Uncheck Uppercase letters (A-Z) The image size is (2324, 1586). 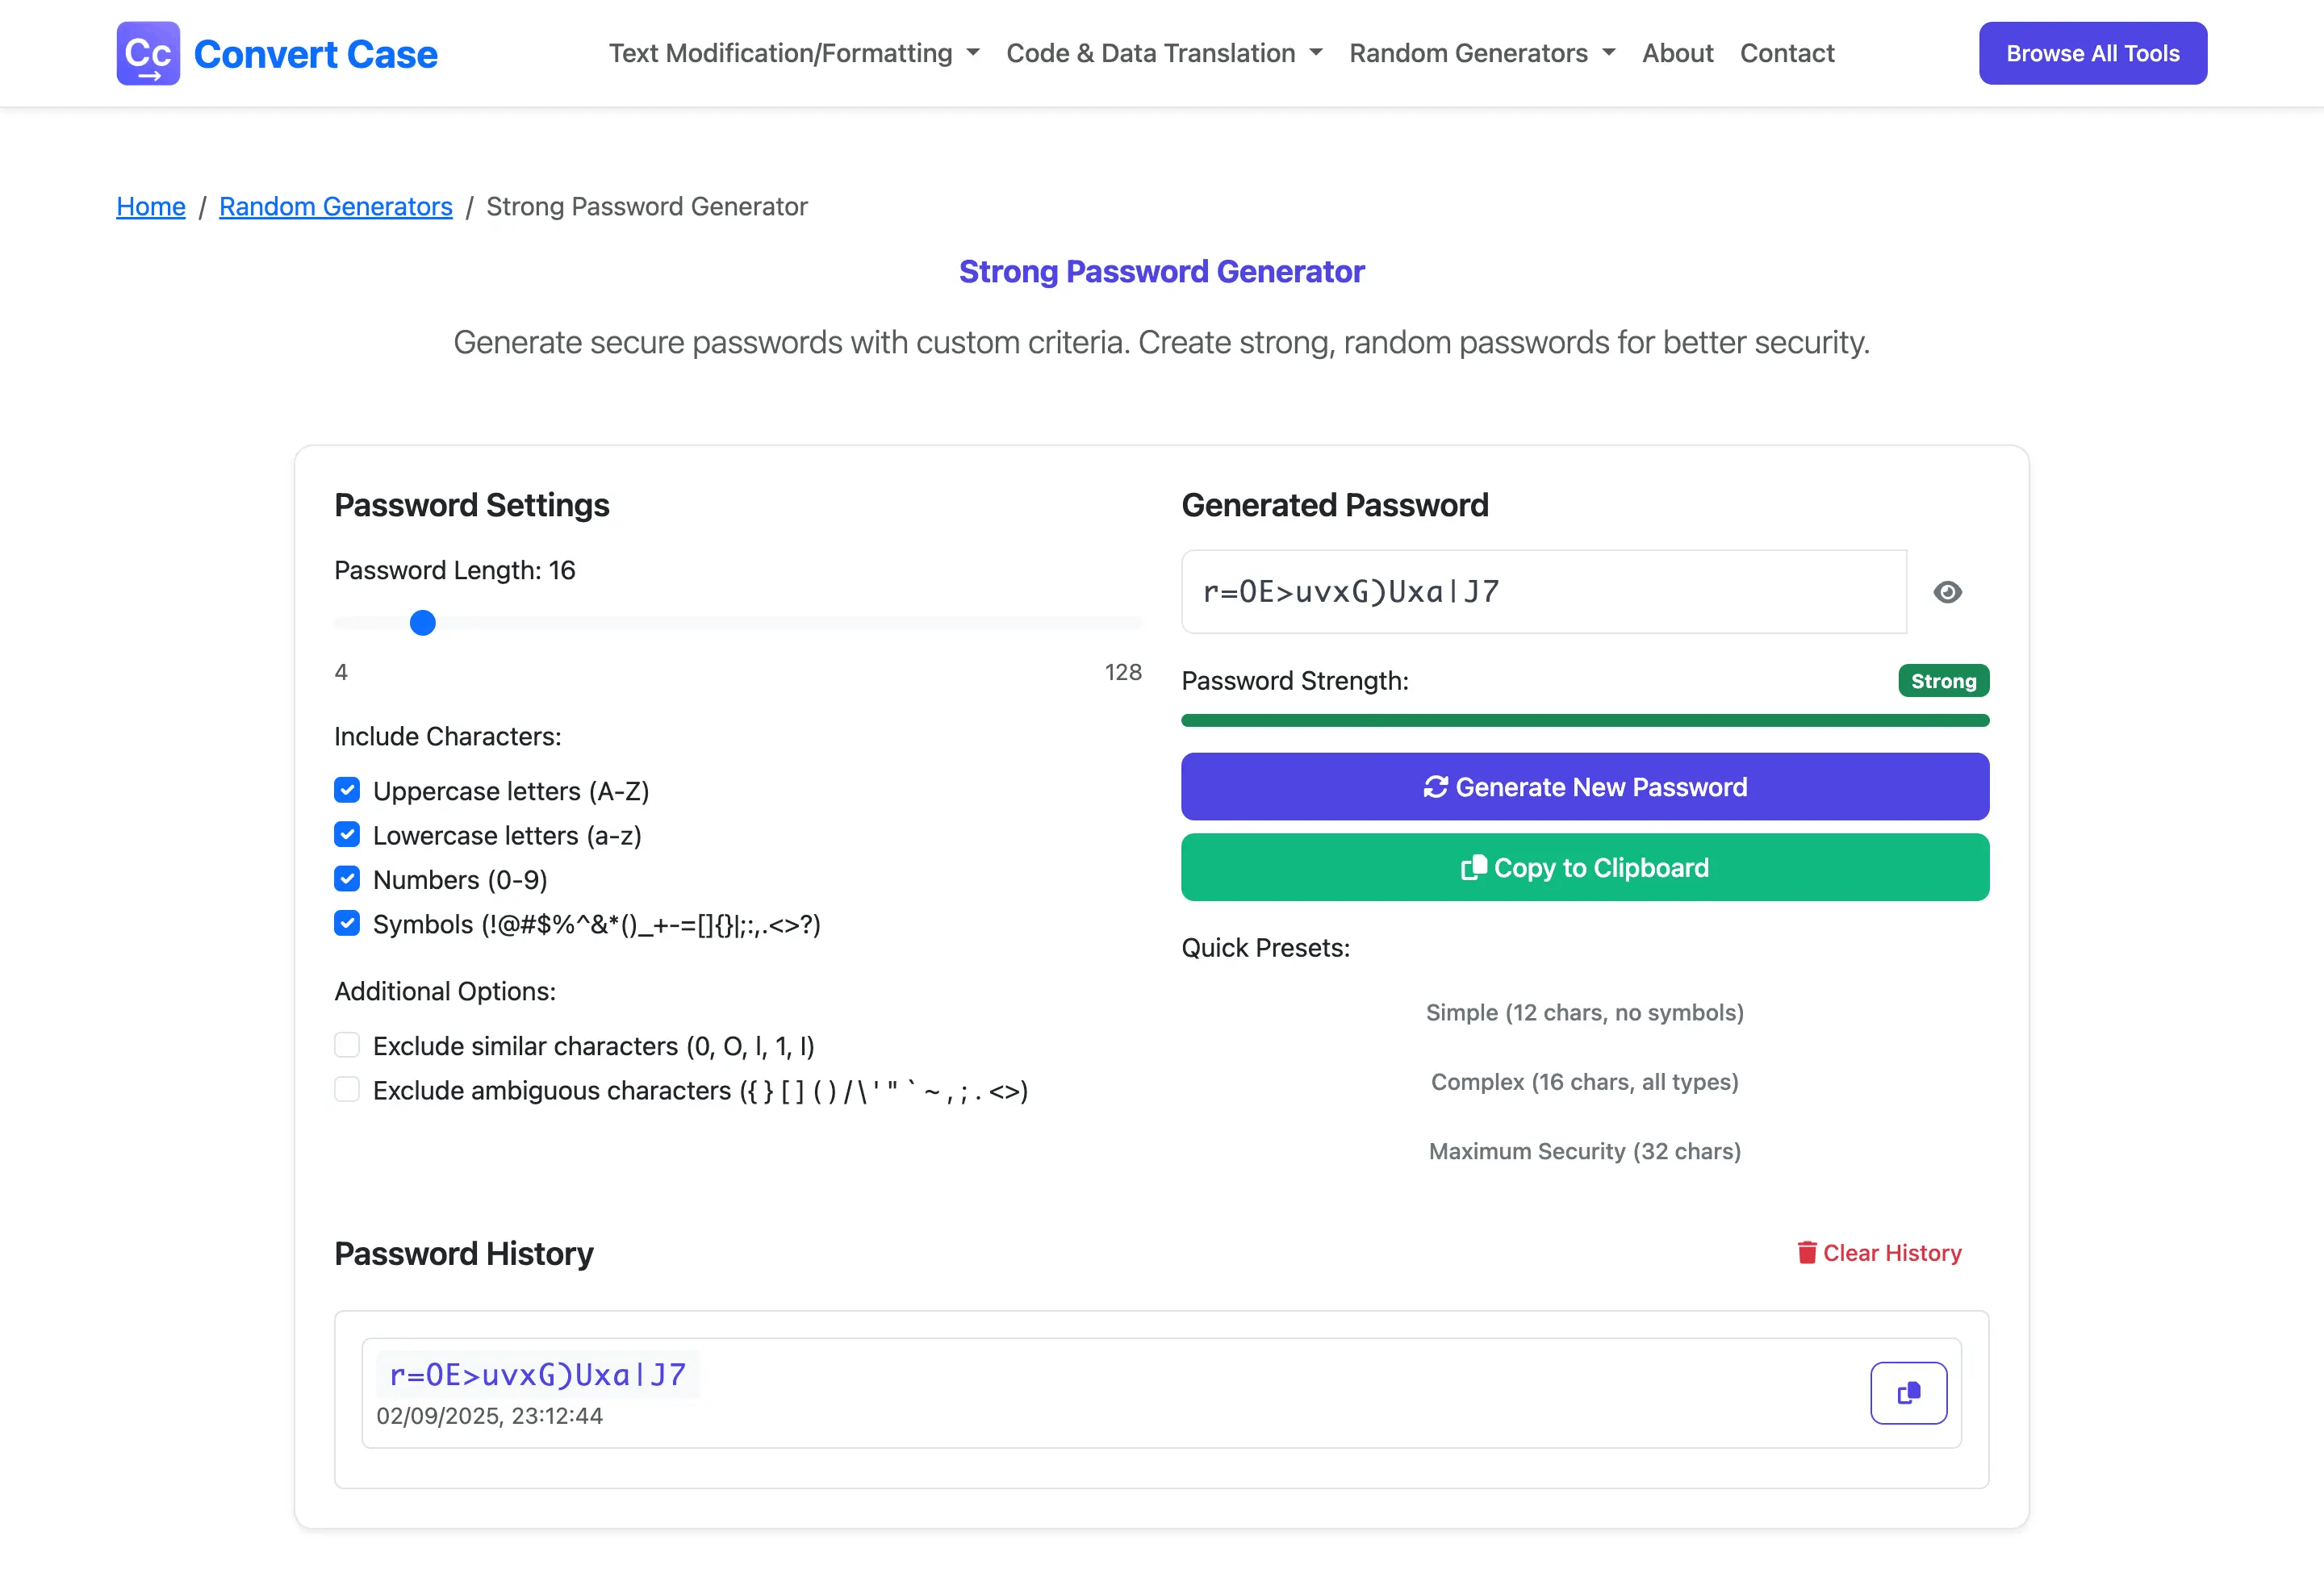(347, 791)
